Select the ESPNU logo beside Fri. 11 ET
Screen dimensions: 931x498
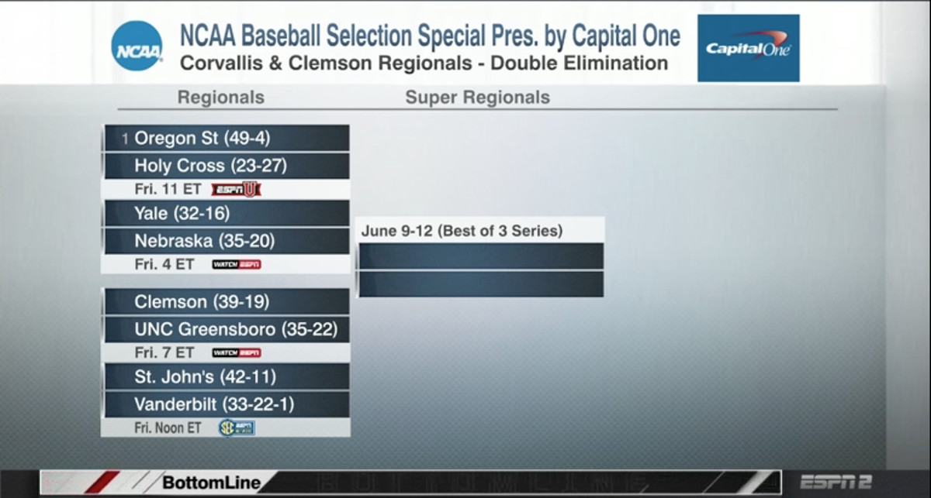click(236, 189)
